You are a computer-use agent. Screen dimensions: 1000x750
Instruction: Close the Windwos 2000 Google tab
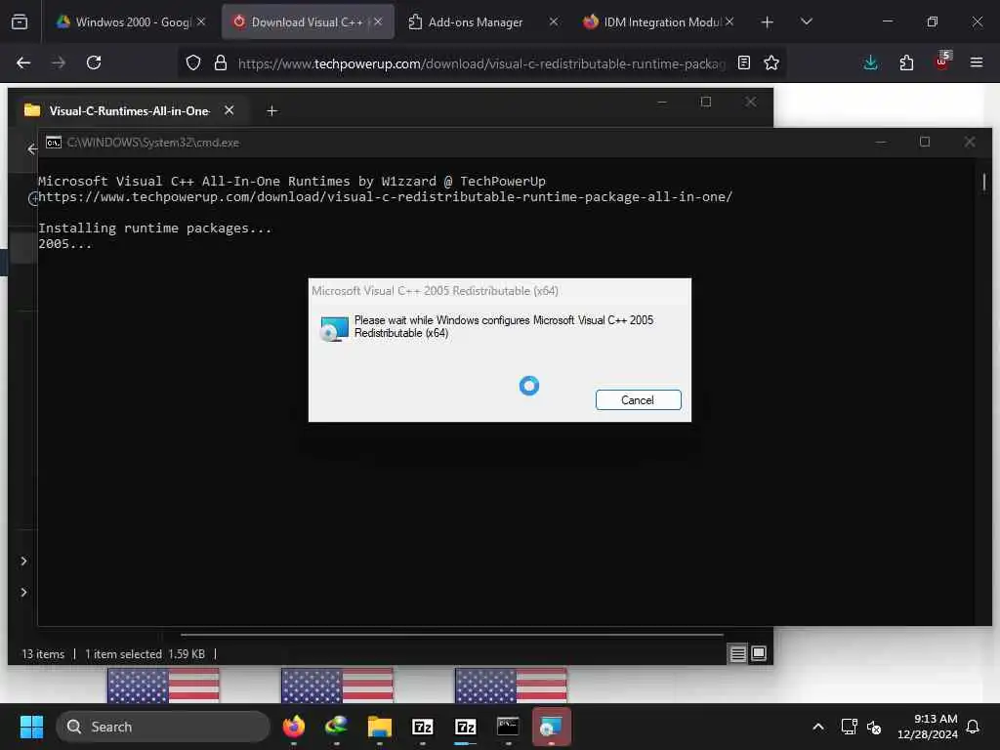pos(201,21)
